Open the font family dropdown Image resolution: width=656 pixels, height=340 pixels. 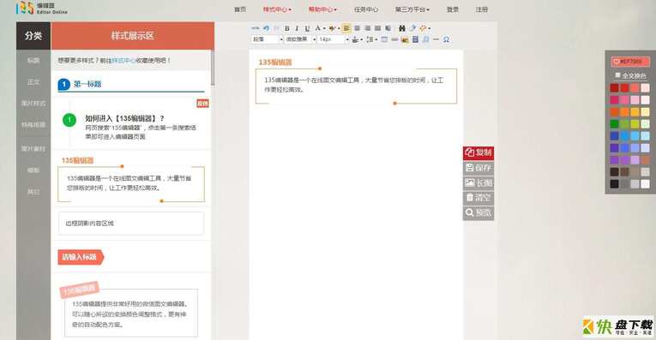300,39
